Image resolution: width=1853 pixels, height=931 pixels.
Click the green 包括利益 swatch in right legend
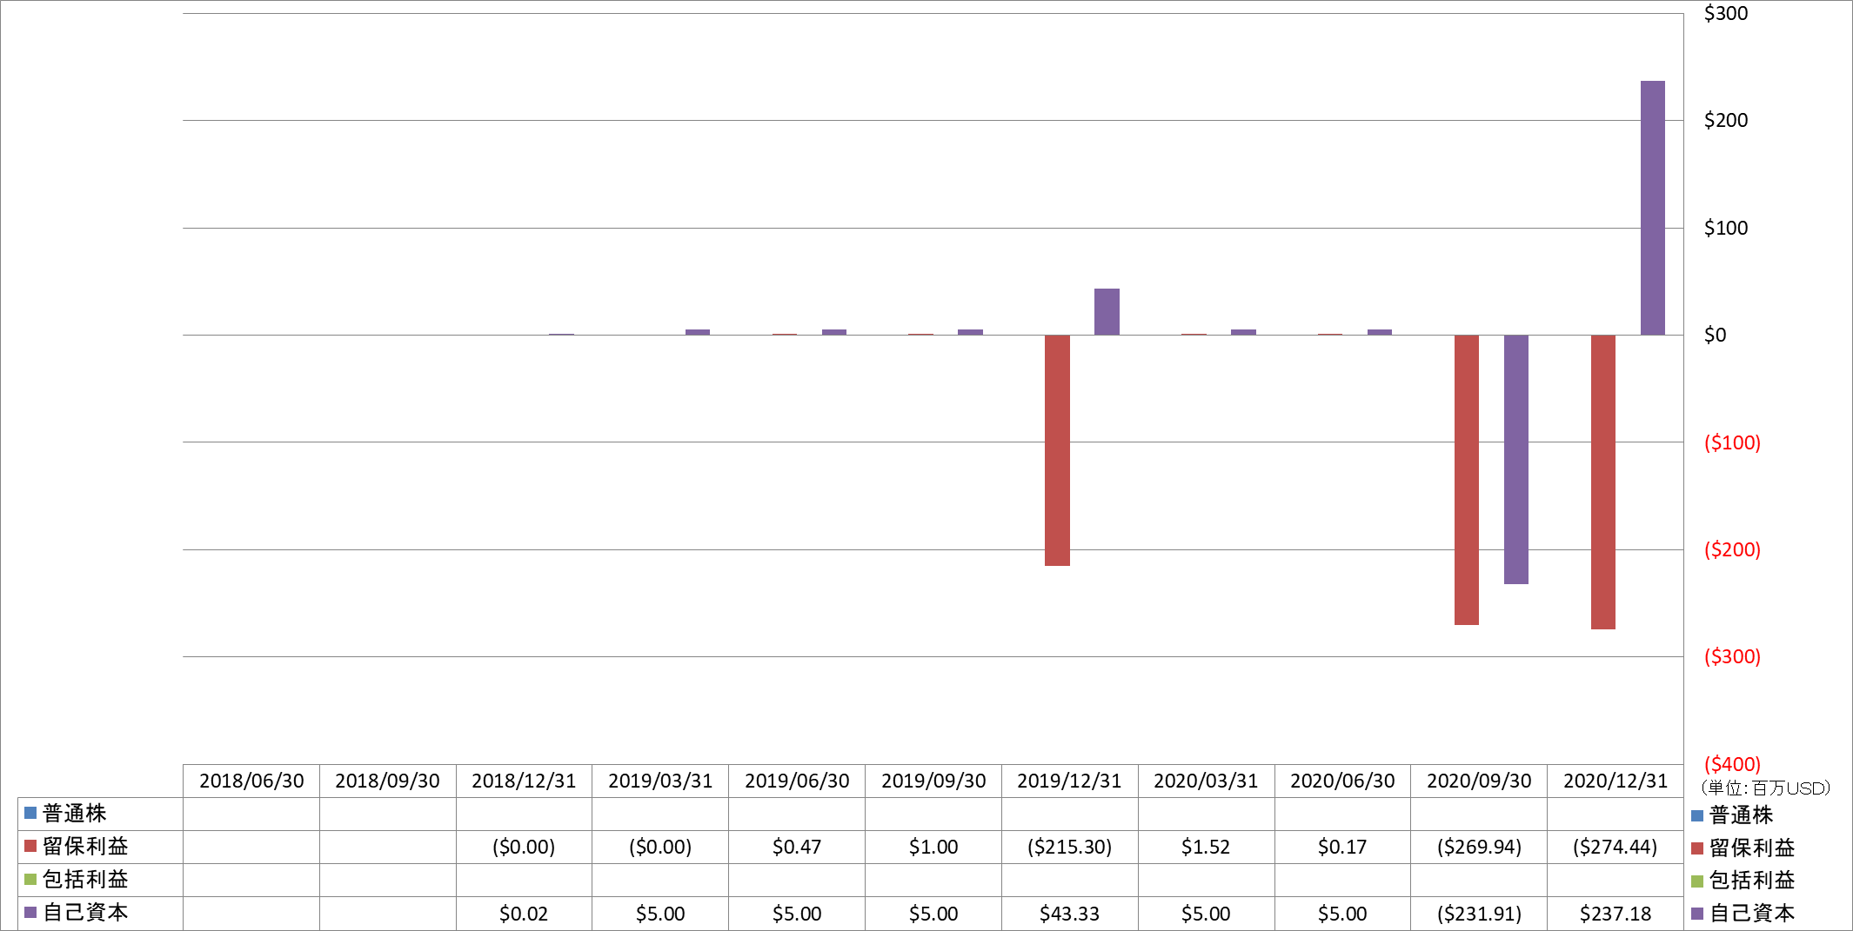1697,881
